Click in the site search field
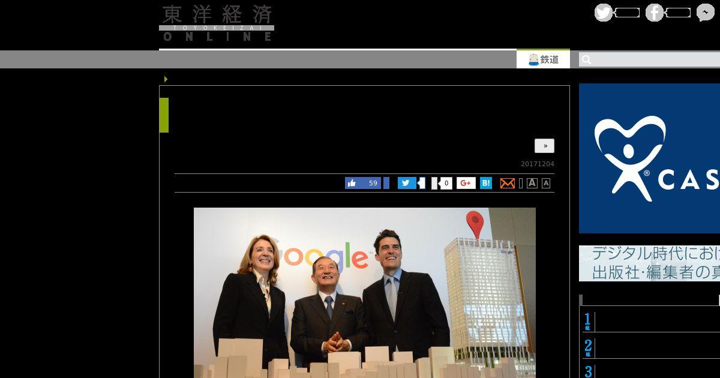Viewport: 720px width, 378px height. (649, 59)
